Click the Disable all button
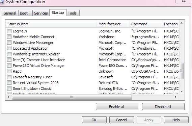This screenshot has height=126, width=192. [163, 107]
